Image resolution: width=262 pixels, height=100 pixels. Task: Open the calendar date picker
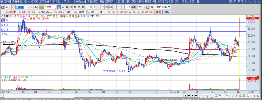(x=169, y=7)
